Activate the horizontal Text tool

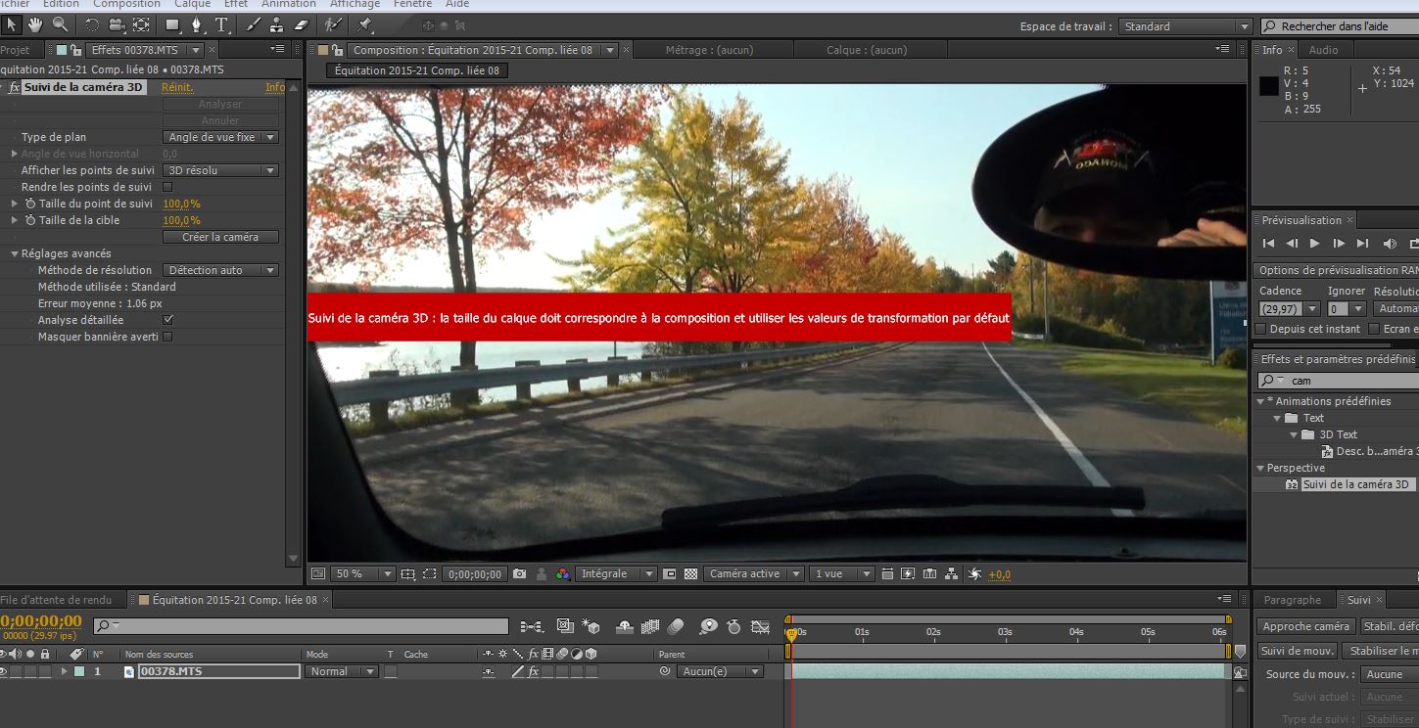click(221, 24)
